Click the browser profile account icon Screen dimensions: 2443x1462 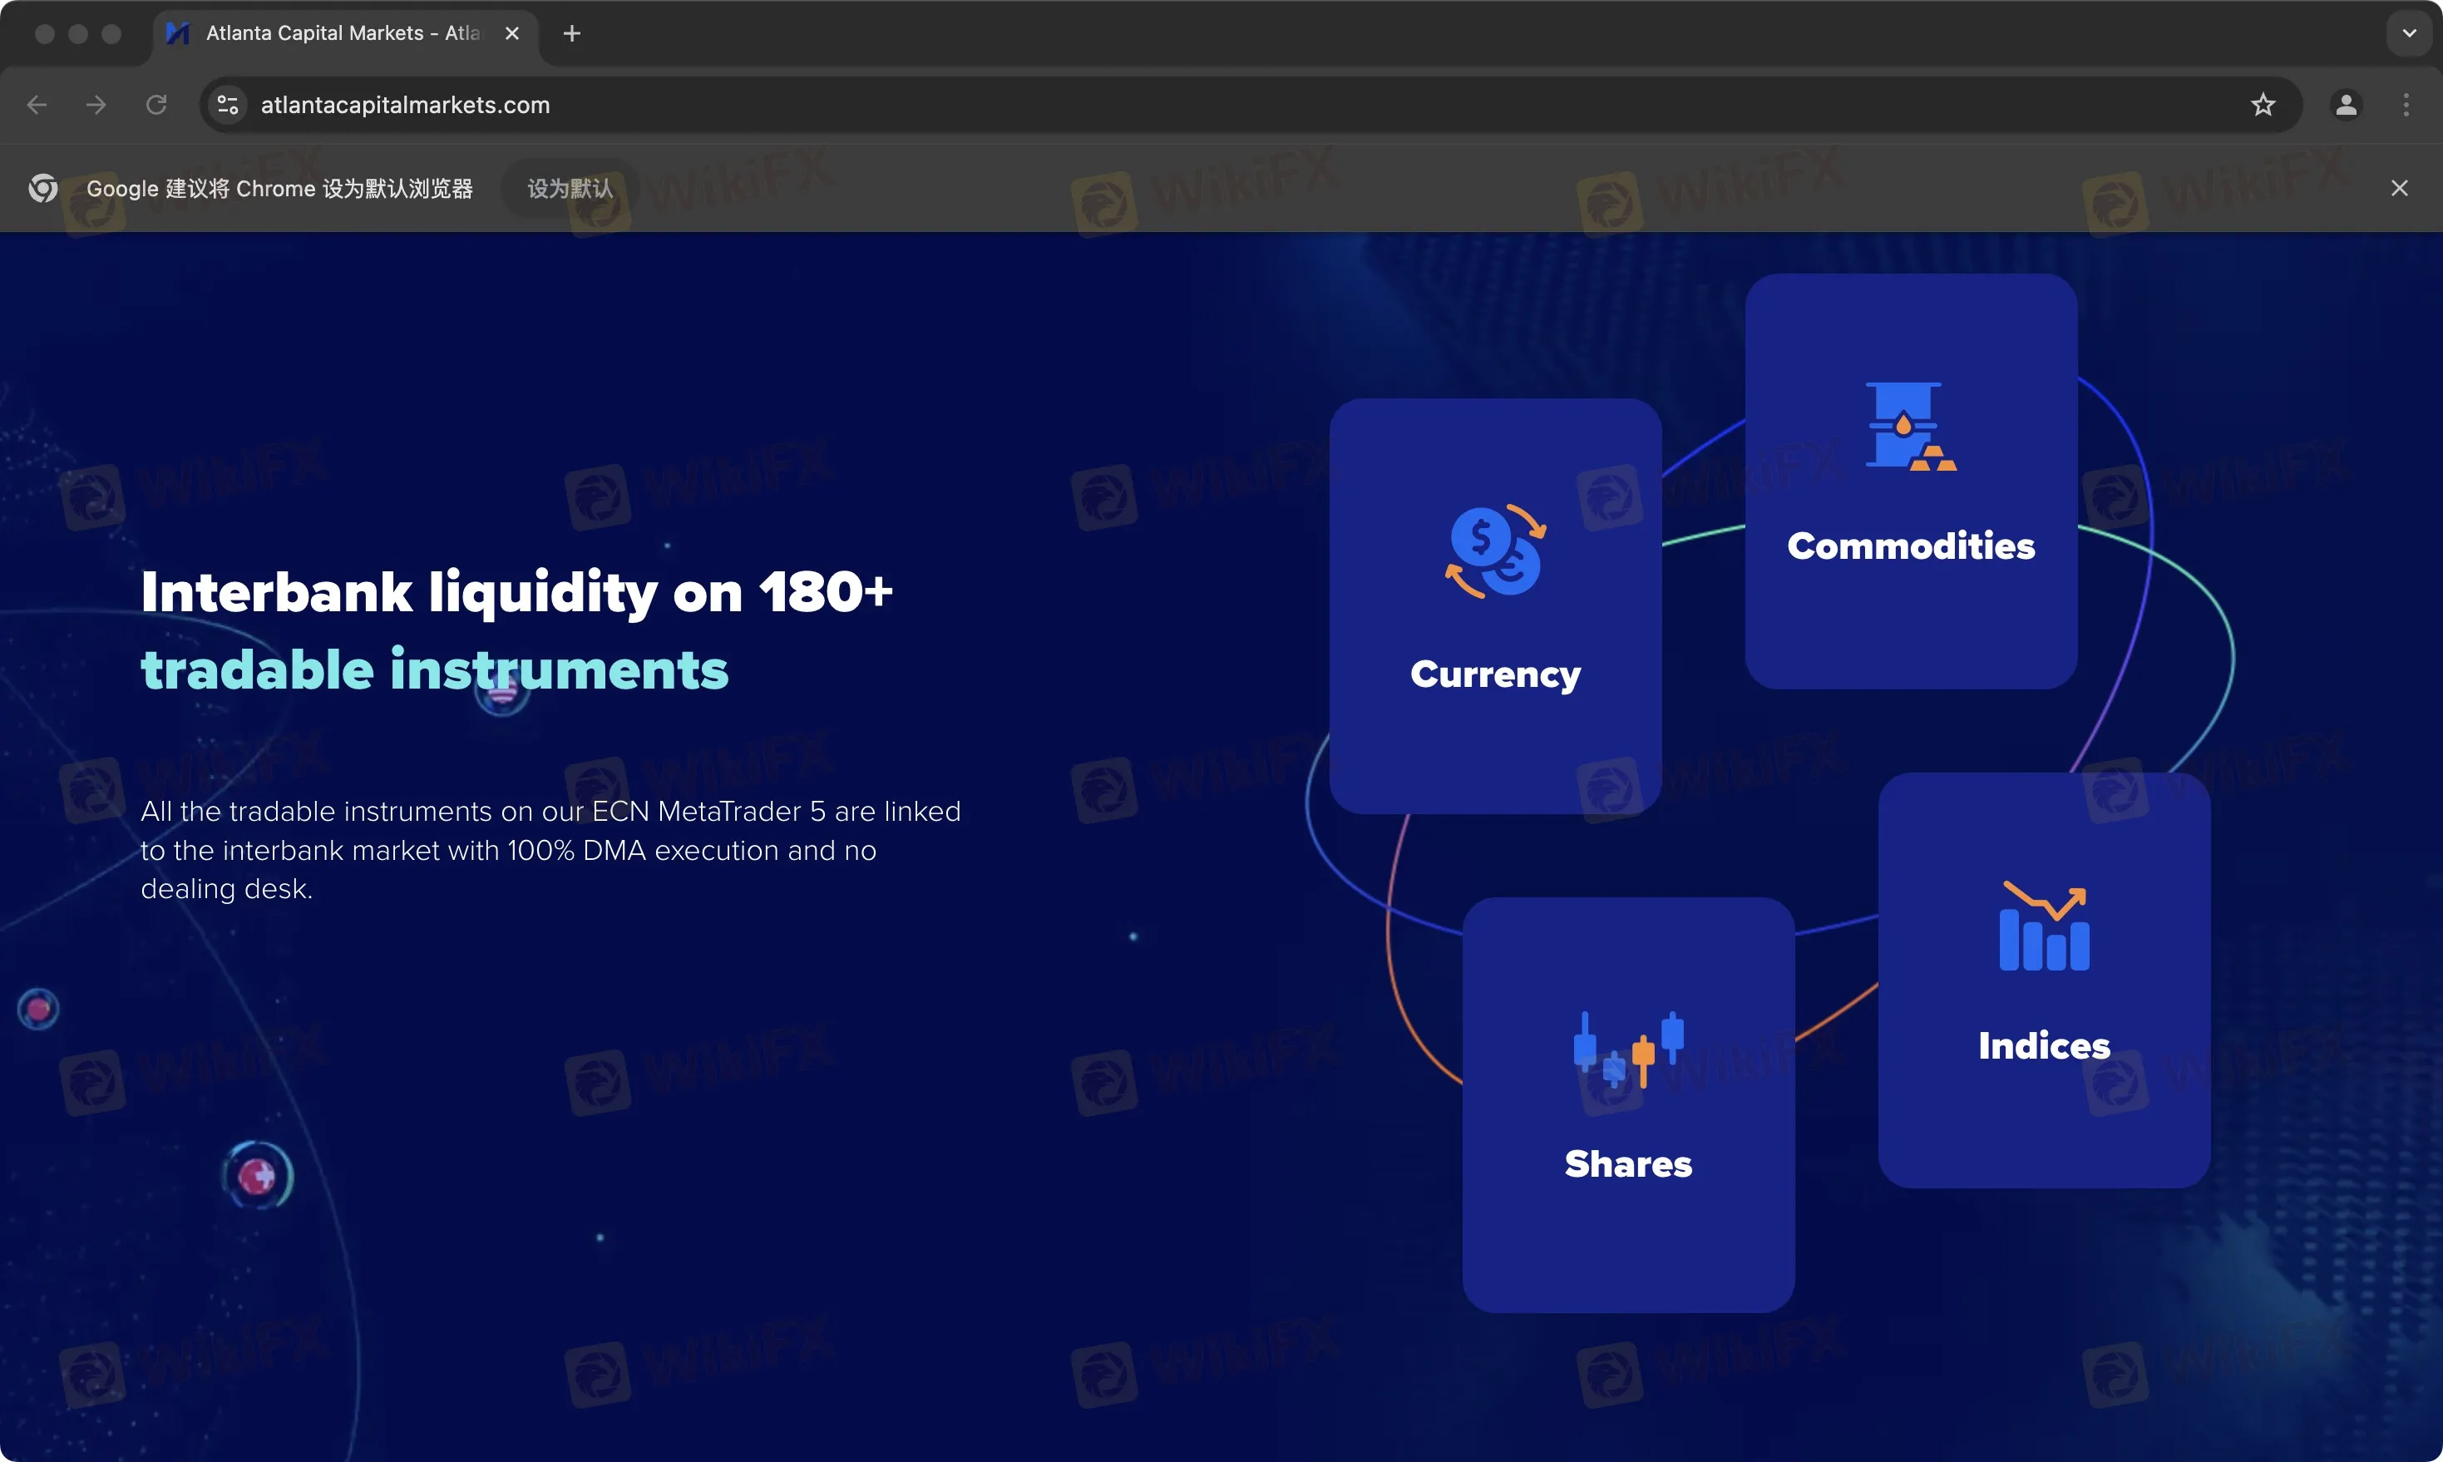(2342, 105)
